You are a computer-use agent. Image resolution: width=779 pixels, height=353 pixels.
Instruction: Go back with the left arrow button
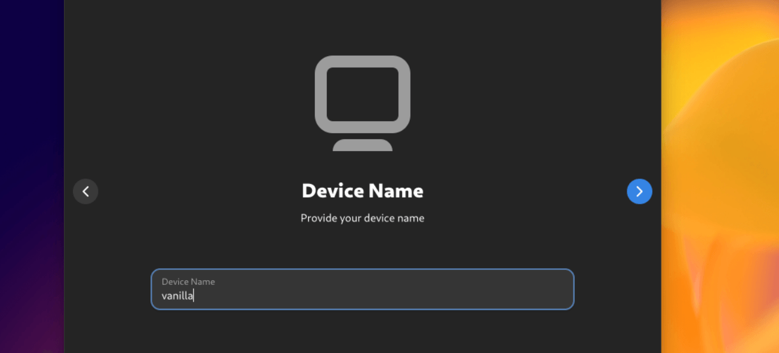click(85, 191)
